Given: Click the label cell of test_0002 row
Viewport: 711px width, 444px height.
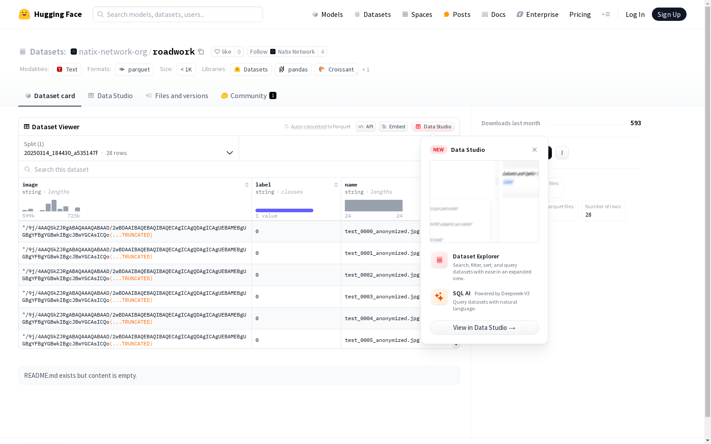Looking at the screenshot, I should [296, 275].
